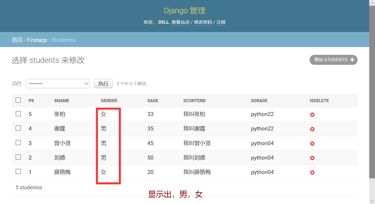Toggle the select-all checkbox in table header
375x204 pixels.
point(18,100)
